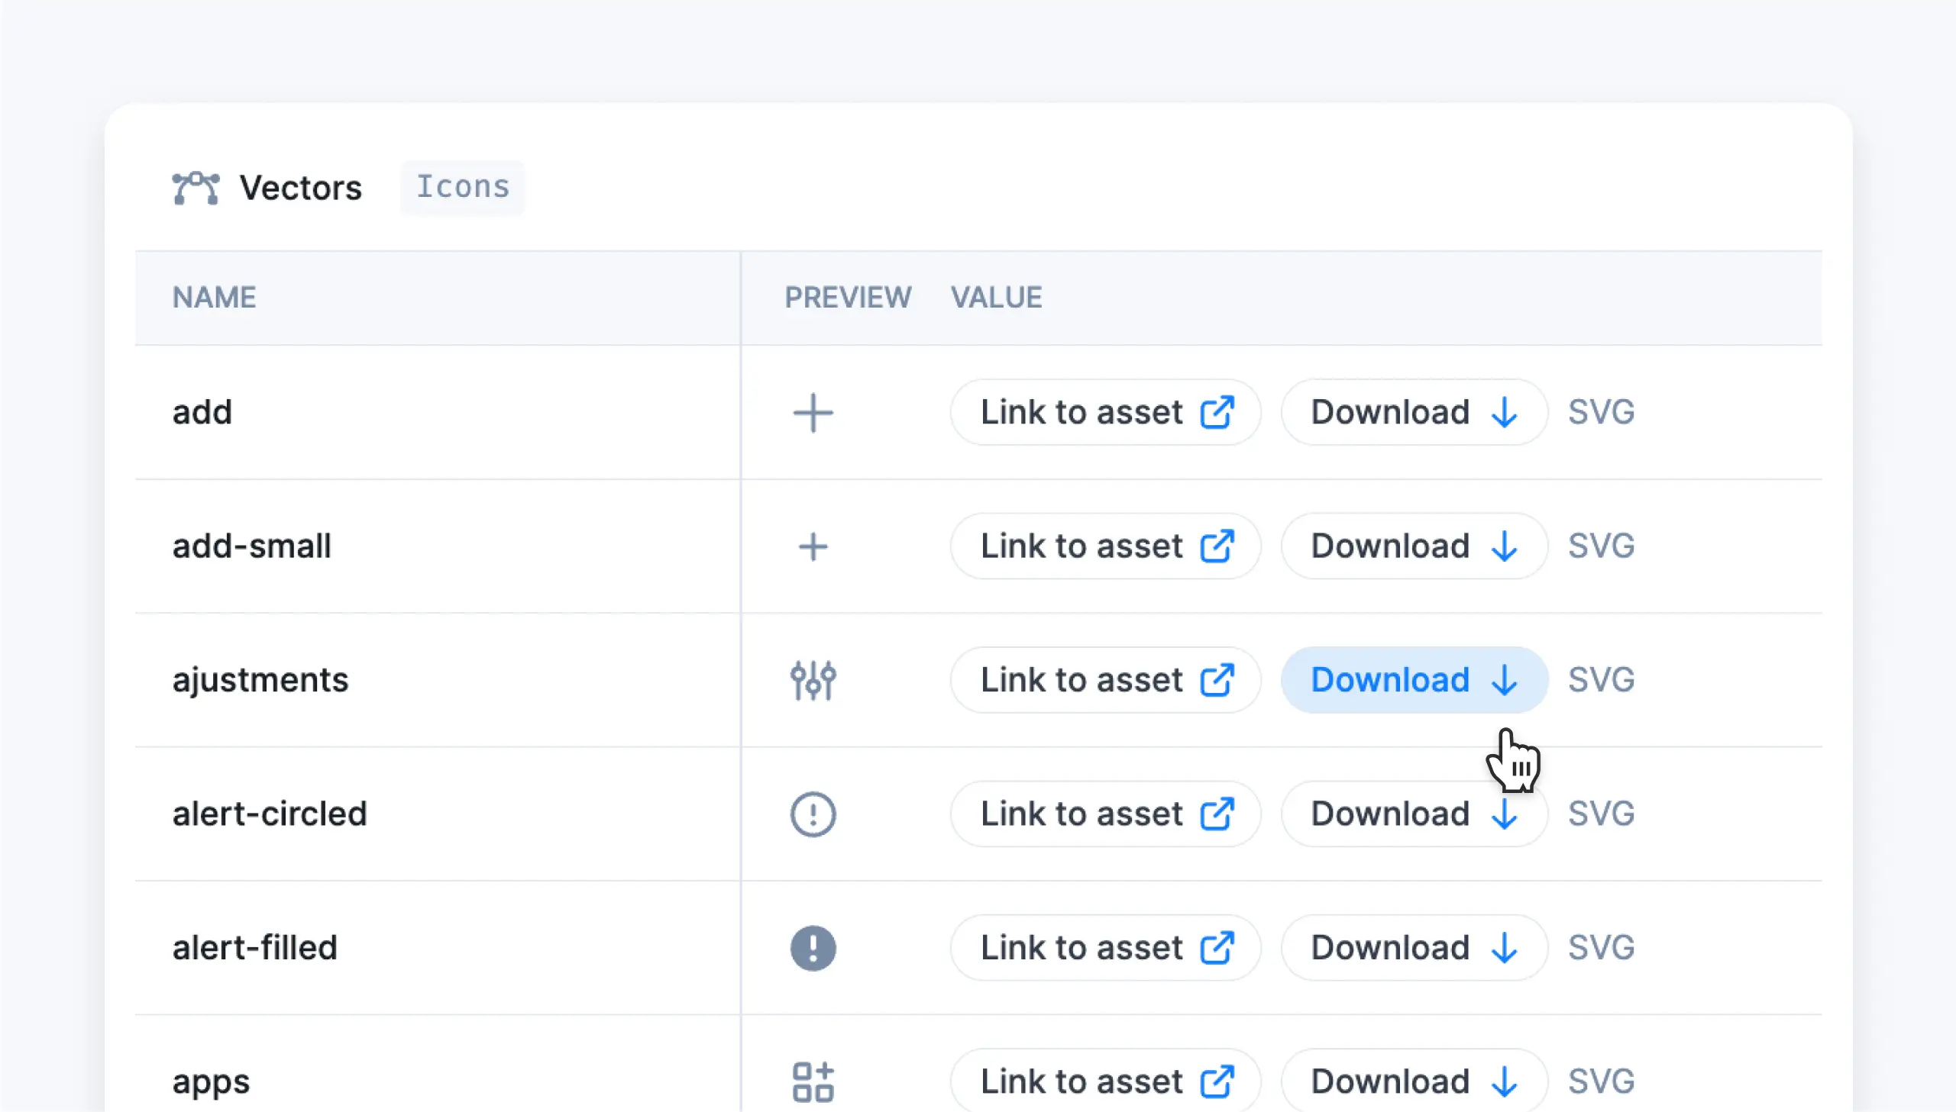Image resolution: width=1956 pixels, height=1112 pixels.
Task: Click the add-small plus preview icon
Action: tap(812, 546)
